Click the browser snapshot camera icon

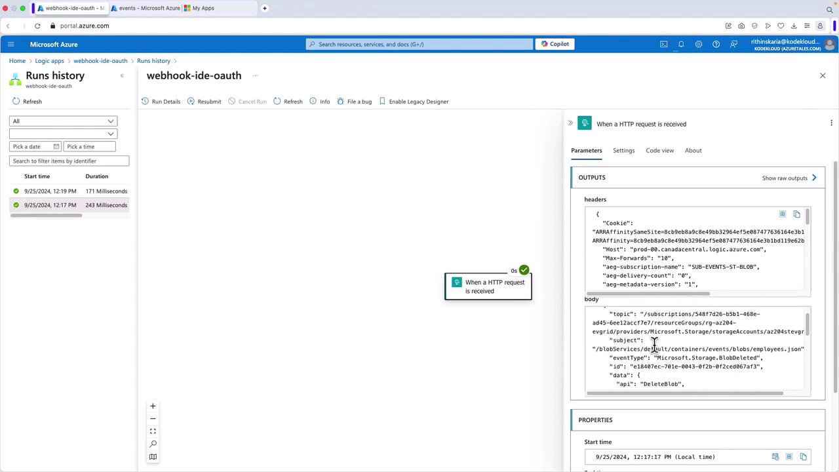[x=741, y=26]
